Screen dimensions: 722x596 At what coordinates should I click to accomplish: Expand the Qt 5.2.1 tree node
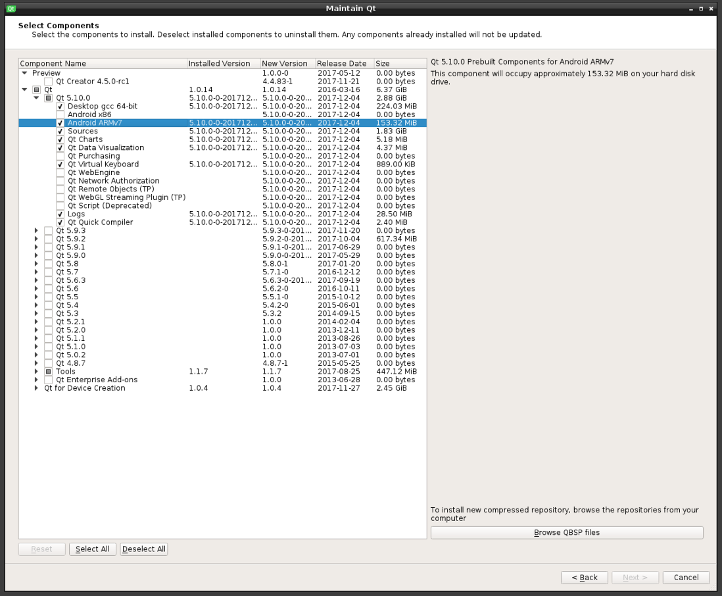click(x=36, y=322)
